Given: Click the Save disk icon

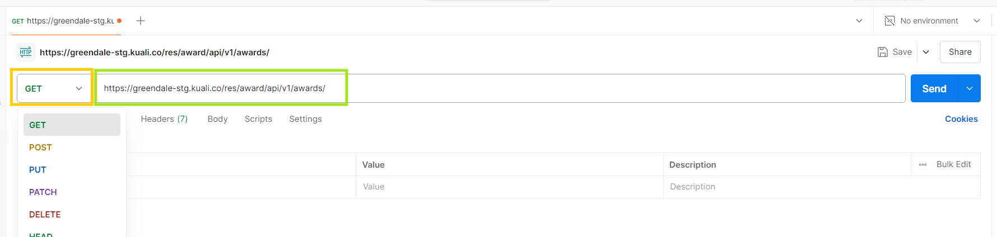Looking at the screenshot, I should (x=883, y=52).
